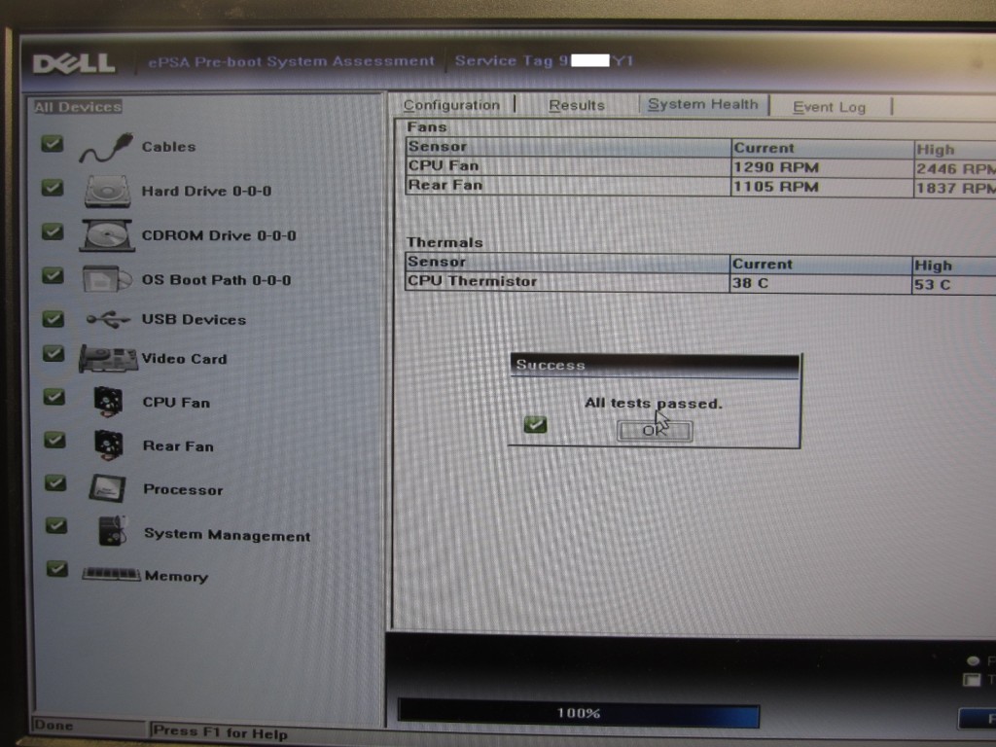Toggle the Video Card checkbox
Viewport: 996px width, 747px height.
[x=53, y=354]
